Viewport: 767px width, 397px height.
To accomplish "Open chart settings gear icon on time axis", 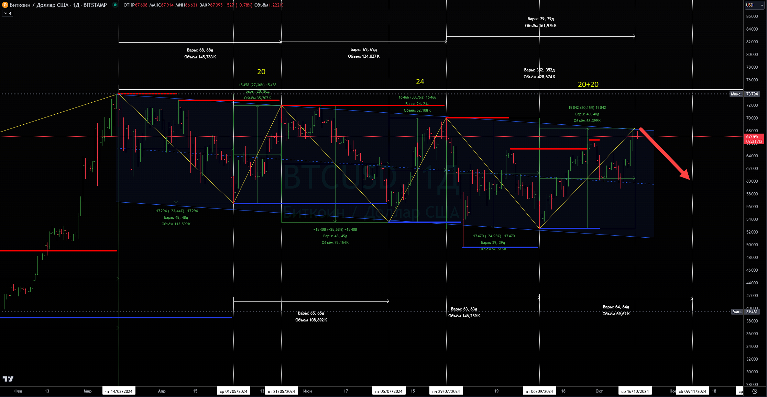I will (x=755, y=391).
